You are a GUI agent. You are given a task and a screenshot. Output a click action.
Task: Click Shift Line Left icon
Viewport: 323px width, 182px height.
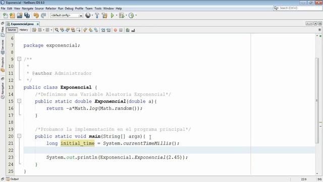pos(103,30)
